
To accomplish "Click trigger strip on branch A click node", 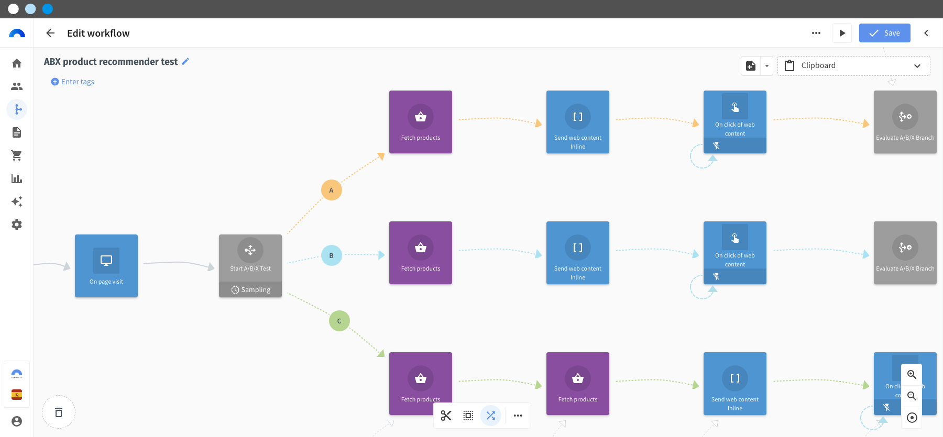I will click(735, 145).
